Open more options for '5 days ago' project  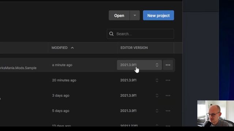168,111
